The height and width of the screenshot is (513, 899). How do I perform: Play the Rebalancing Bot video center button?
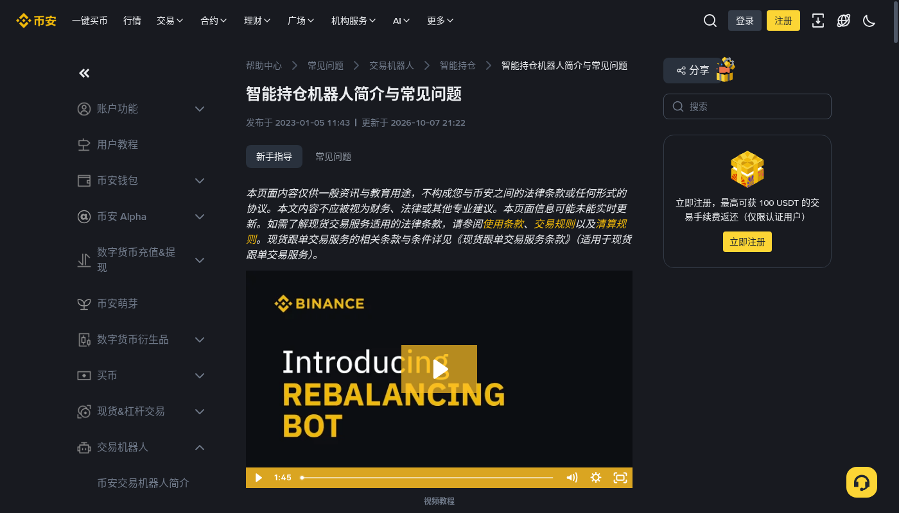click(x=439, y=369)
